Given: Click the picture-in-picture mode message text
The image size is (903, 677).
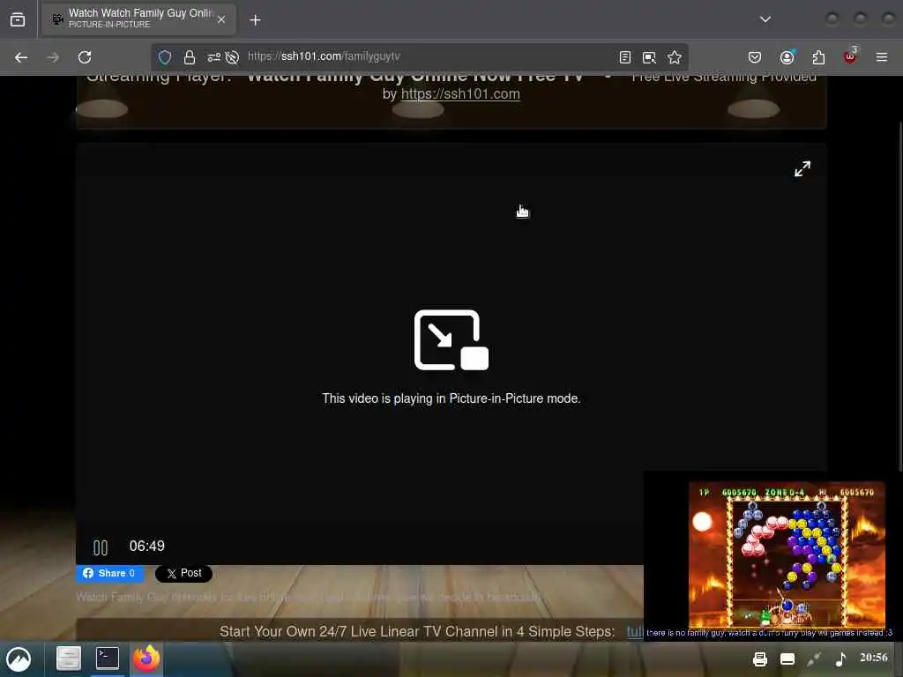Looking at the screenshot, I should [451, 398].
